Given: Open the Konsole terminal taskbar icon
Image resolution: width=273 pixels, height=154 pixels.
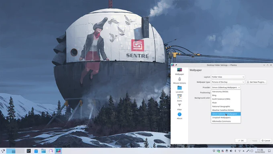Looking at the screenshot, I should tap(29, 151).
